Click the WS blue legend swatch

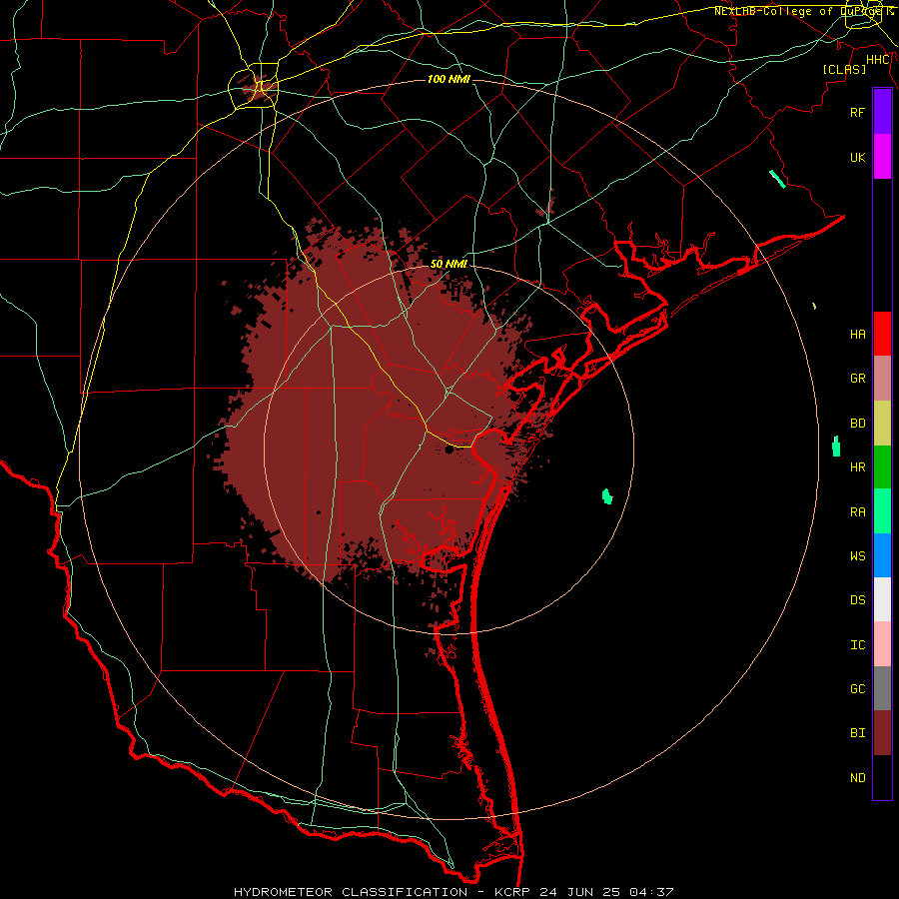tap(882, 555)
